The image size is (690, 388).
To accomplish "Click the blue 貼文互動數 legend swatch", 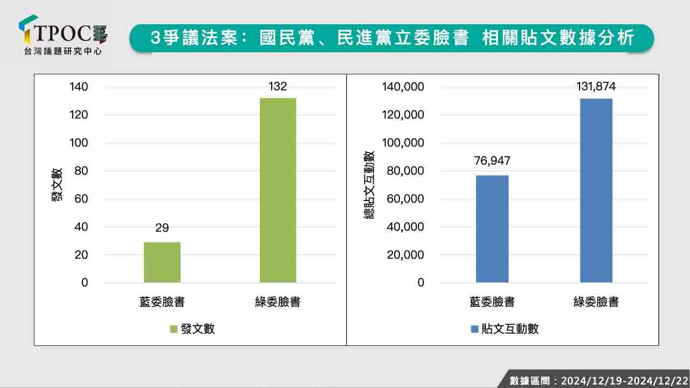I will (474, 329).
